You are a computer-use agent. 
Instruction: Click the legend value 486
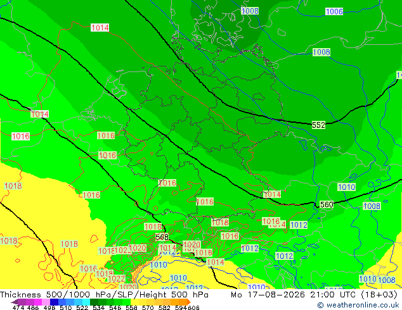pyautogui.click(x=33, y=307)
